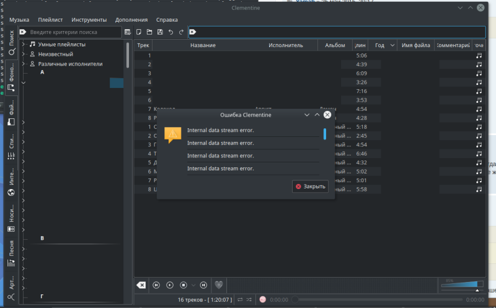
Task: Select Умные плейлисты in library tree
Action: pyautogui.click(x=61, y=45)
